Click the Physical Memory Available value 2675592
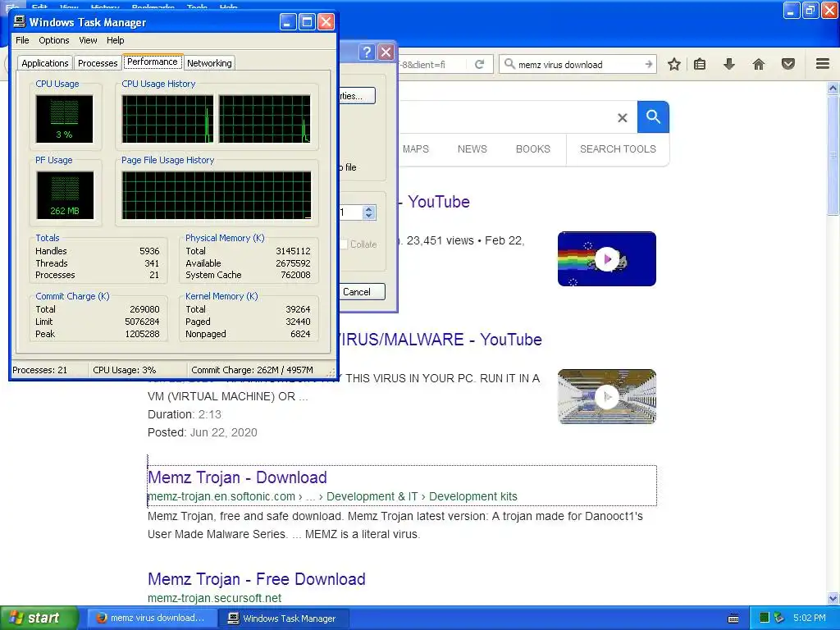Image resolution: width=840 pixels, height=630 pixels. [293, 263]
